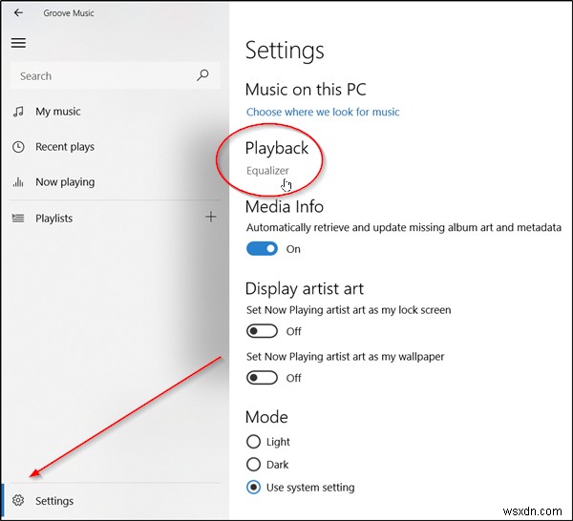Click the Recent plays clock icon
Screen dimensions: 573x521
(18, 147)
